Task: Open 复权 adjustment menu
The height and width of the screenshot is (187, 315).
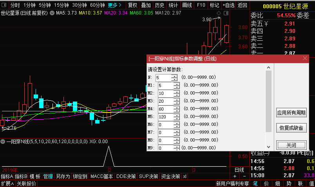Action: click(132, 5)
